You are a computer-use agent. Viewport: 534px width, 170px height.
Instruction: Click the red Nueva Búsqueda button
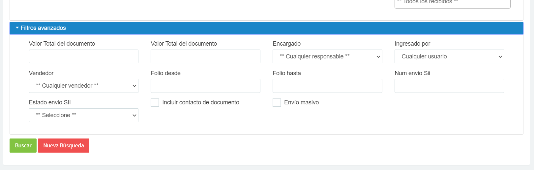(63, 145)
